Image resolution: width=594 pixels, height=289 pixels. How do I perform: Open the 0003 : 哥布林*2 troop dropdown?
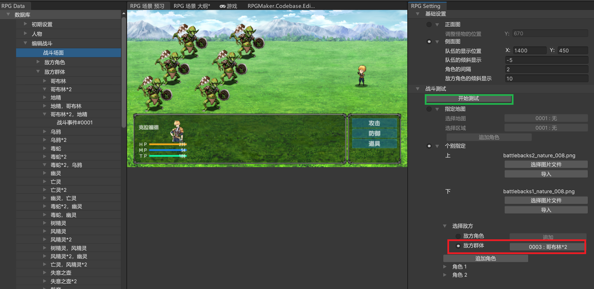(x=547, y=247)
